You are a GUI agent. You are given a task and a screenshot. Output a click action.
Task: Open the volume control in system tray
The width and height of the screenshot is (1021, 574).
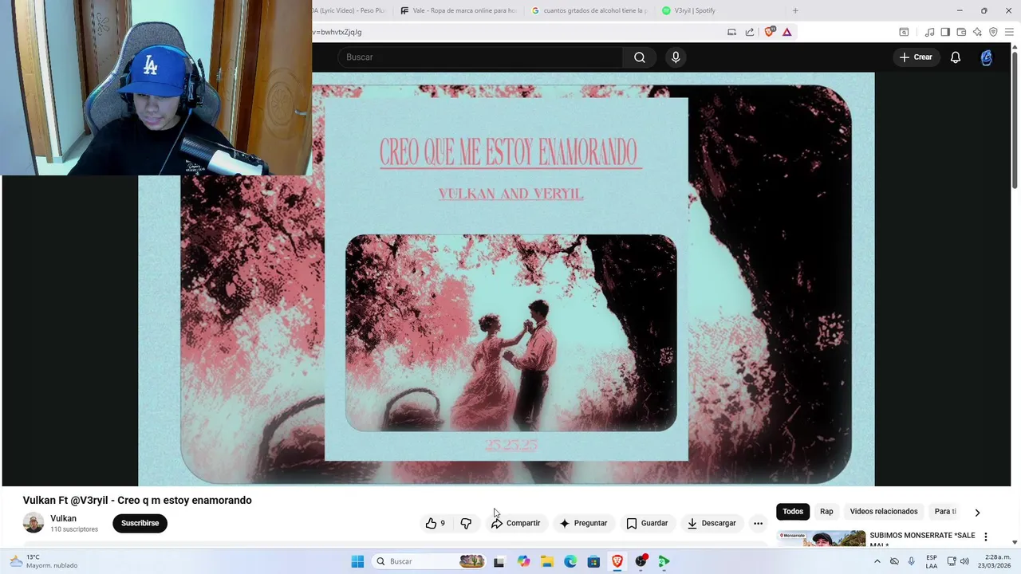point(965,561)
